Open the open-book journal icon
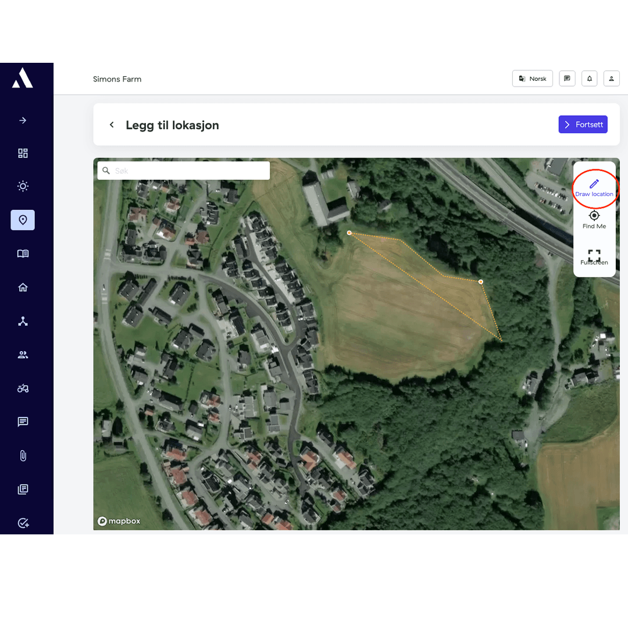 tap(23, 254)
